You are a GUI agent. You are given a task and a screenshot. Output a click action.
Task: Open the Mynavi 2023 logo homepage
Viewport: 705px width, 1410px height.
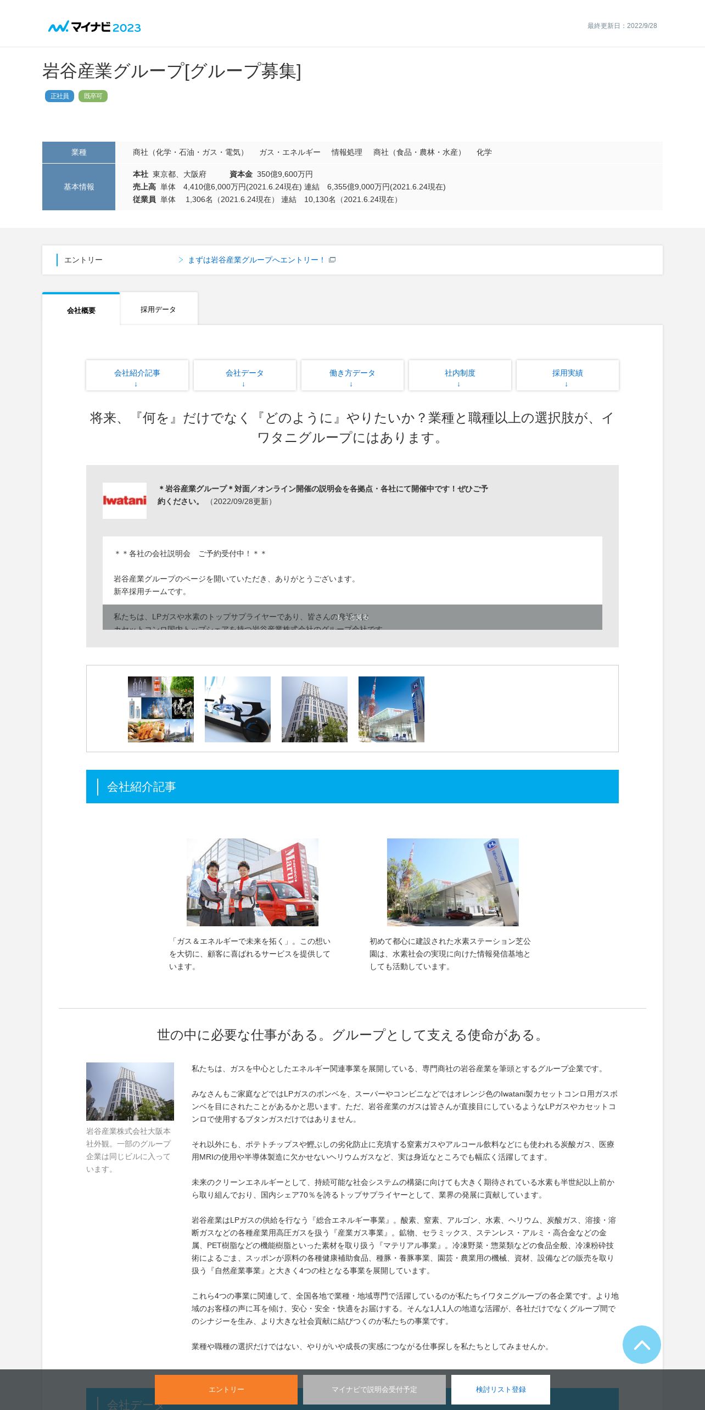[x=94, y=27]
